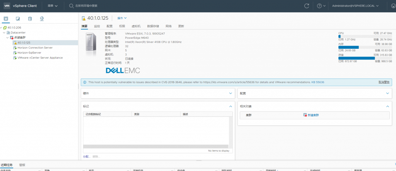
Task: Collapse the 标记 tags panel
Action: point(230,107)
